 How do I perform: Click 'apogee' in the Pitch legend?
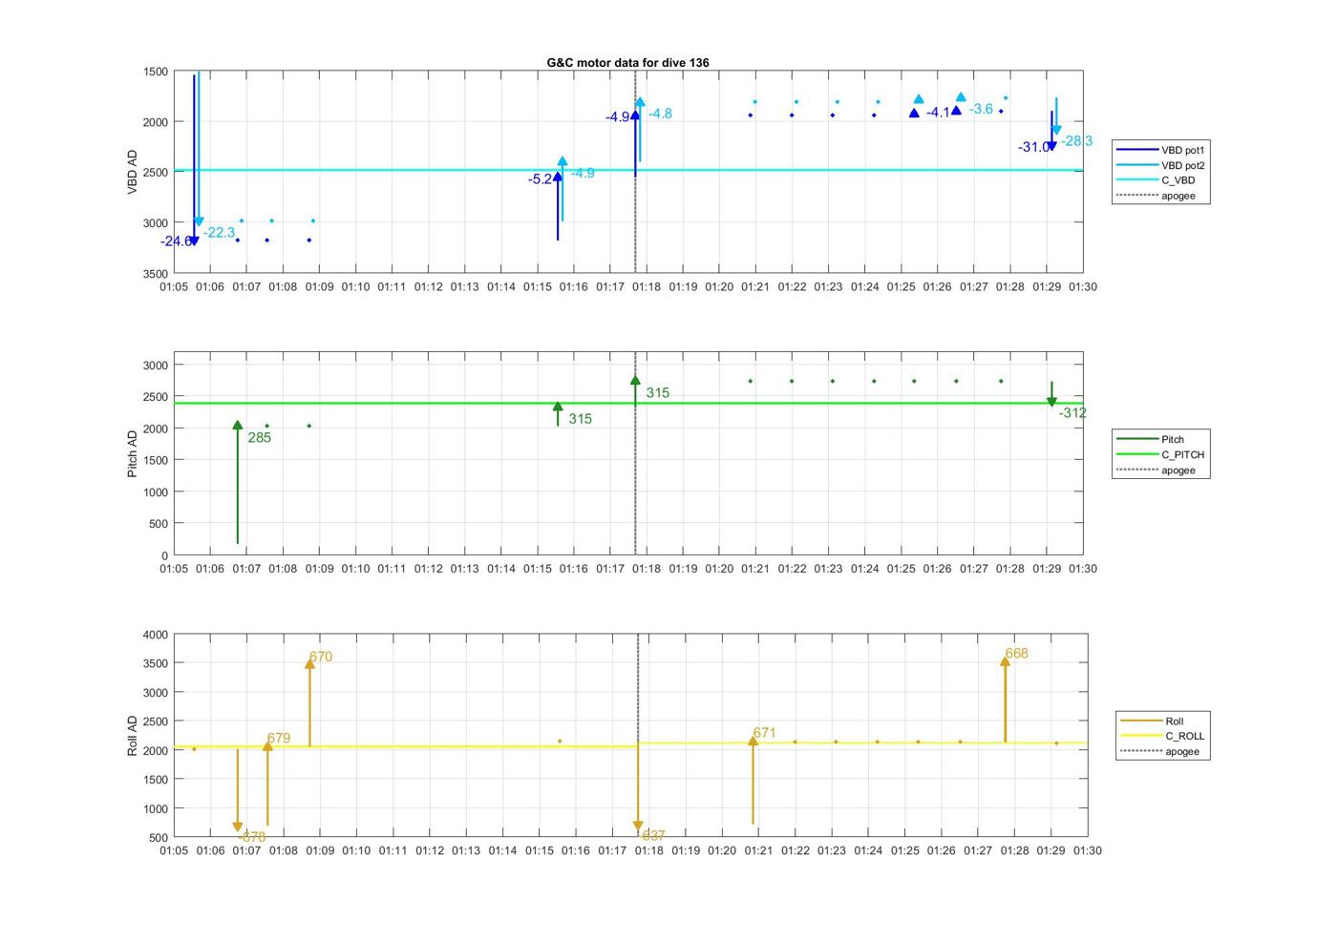pyautogui.click(x=1156, y=470)
